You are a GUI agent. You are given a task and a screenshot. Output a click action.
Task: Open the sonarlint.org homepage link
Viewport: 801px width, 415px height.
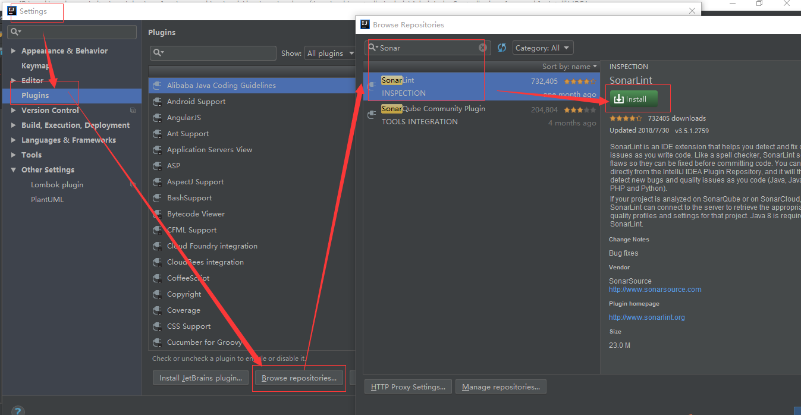(646, 317)
